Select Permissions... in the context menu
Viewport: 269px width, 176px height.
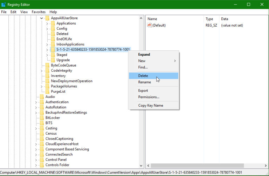[x=149, y=97]
